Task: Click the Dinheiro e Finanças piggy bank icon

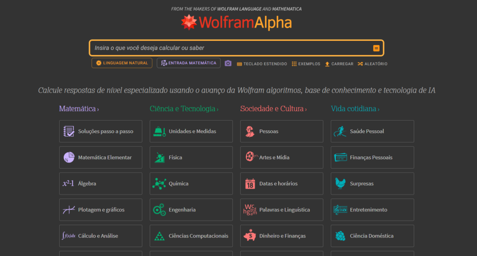Action: 250,236
